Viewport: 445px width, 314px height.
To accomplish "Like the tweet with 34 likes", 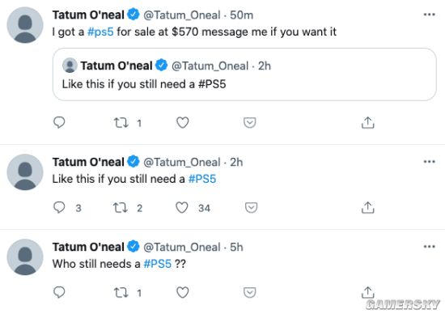I will pyautogui.click(x=182, y=207).
